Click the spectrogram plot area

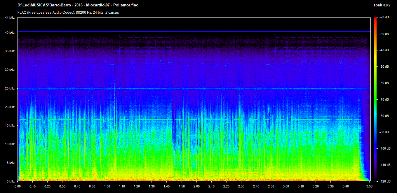click(194, 99)
